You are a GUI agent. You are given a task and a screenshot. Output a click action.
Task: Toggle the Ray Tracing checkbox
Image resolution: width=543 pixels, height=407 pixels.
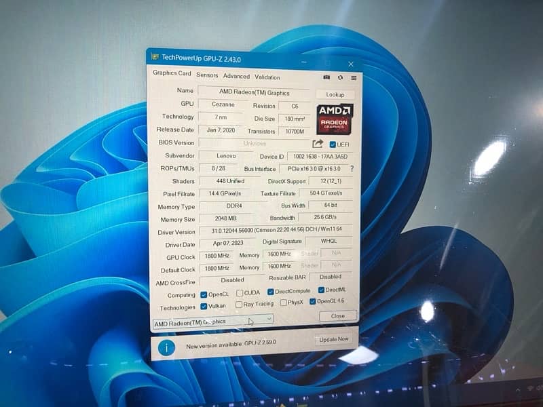(239, 305)
